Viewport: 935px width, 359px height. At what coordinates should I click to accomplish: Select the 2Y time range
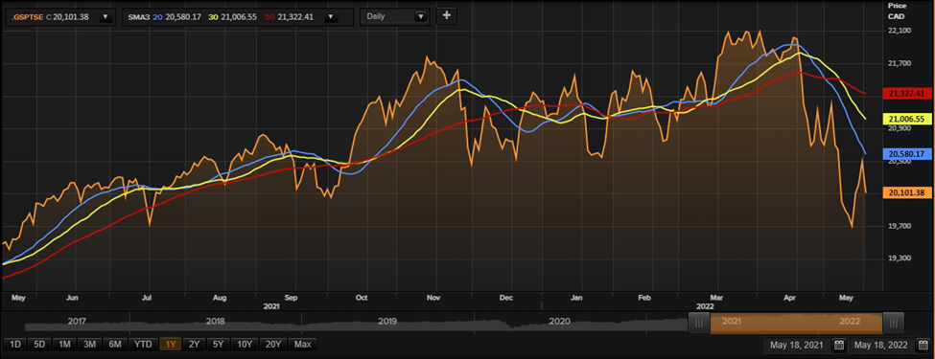click(195, 344)
